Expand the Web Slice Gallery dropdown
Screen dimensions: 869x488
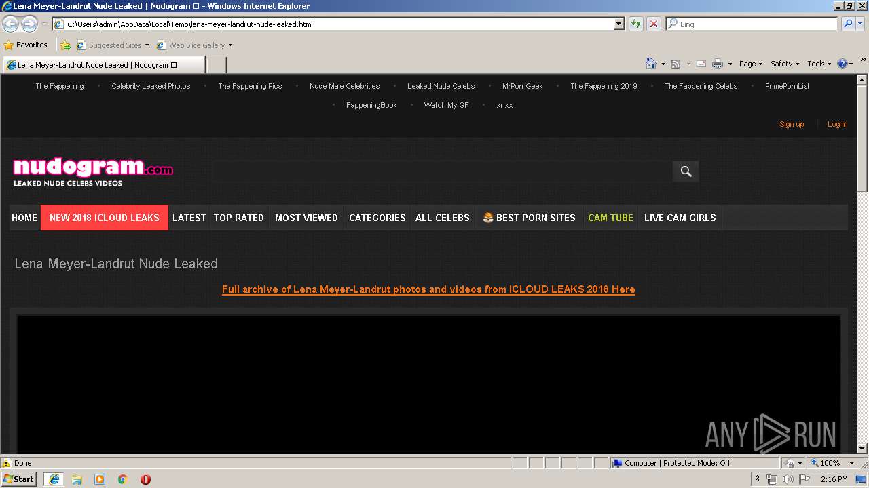230,45
